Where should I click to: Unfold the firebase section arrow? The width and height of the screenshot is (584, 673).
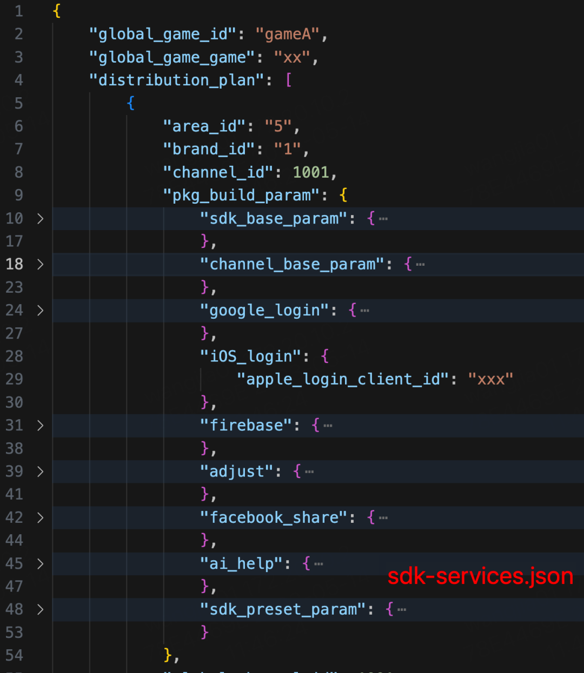[x=40, y=426]
